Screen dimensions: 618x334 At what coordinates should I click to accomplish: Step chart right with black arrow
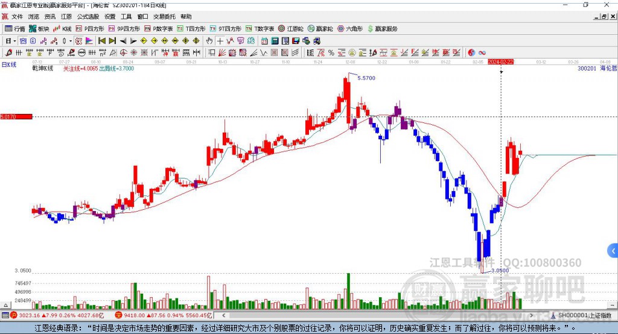coord(133,41)
